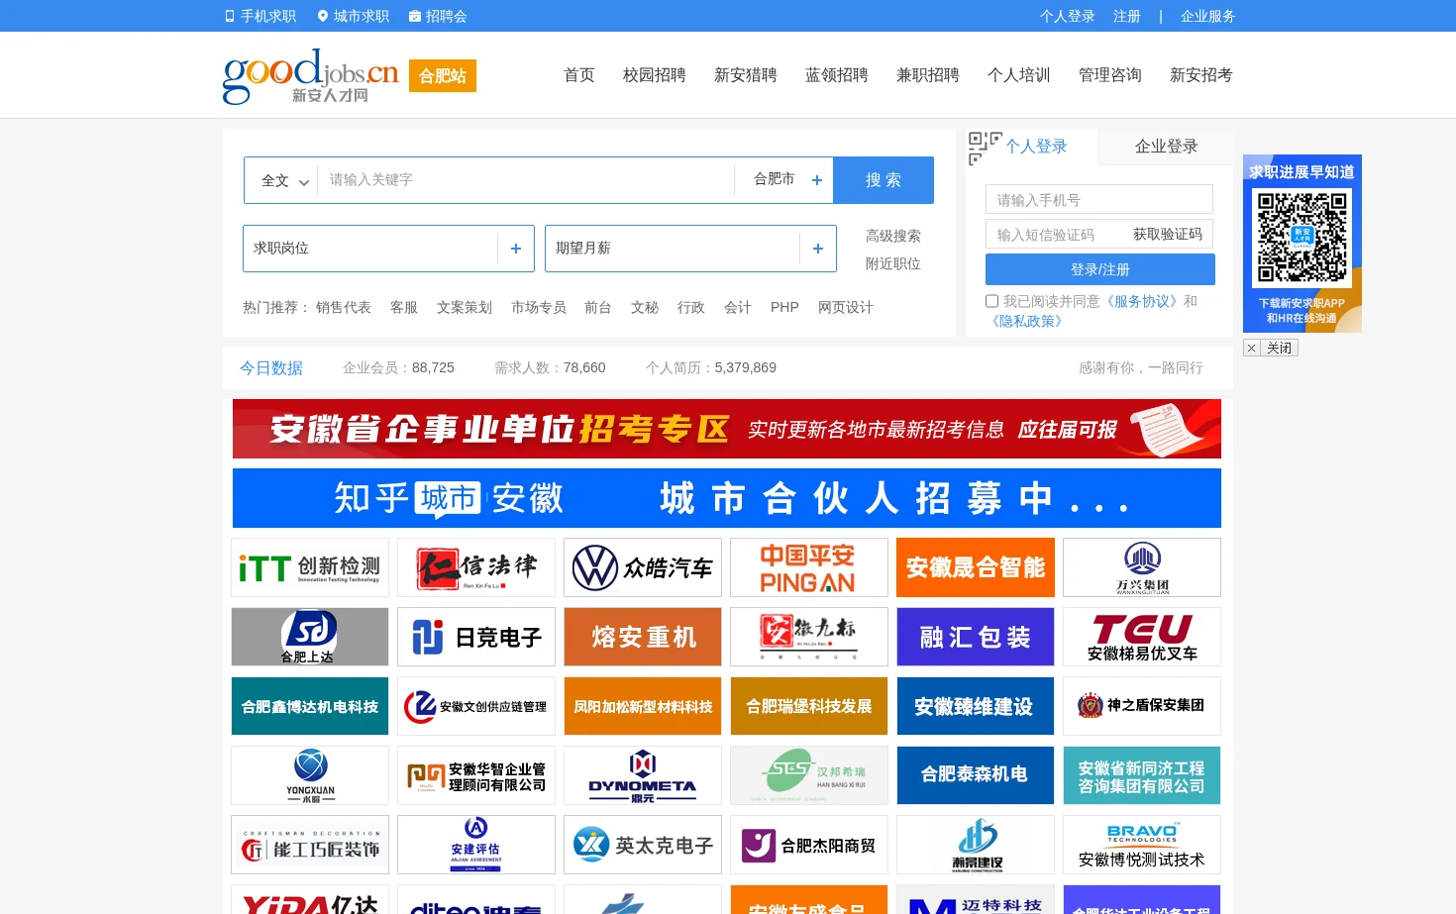Open 个人培训 nav item

click(1019, 75)
